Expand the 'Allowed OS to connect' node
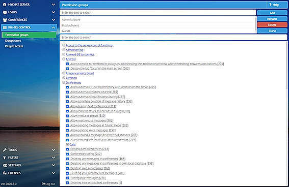289x187 pixels. tap(64, 54)
